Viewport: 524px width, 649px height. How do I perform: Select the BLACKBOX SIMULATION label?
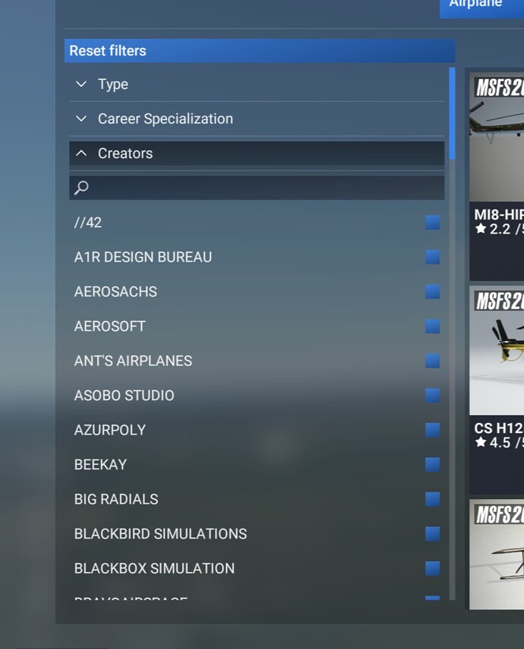coord(155,568)
